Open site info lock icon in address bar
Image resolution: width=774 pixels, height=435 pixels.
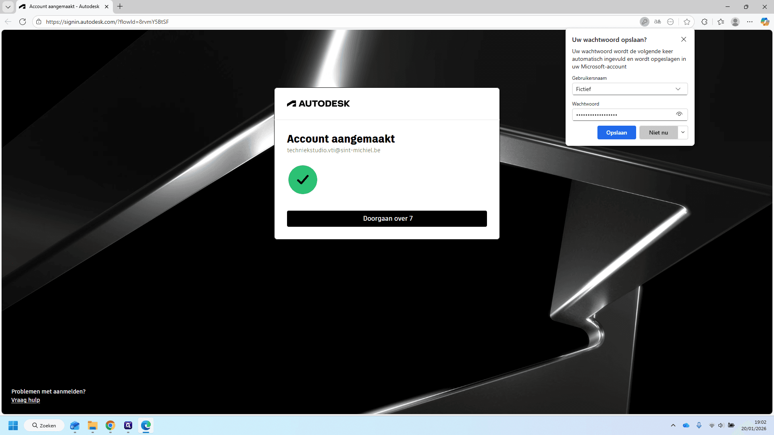coord(39,22)
